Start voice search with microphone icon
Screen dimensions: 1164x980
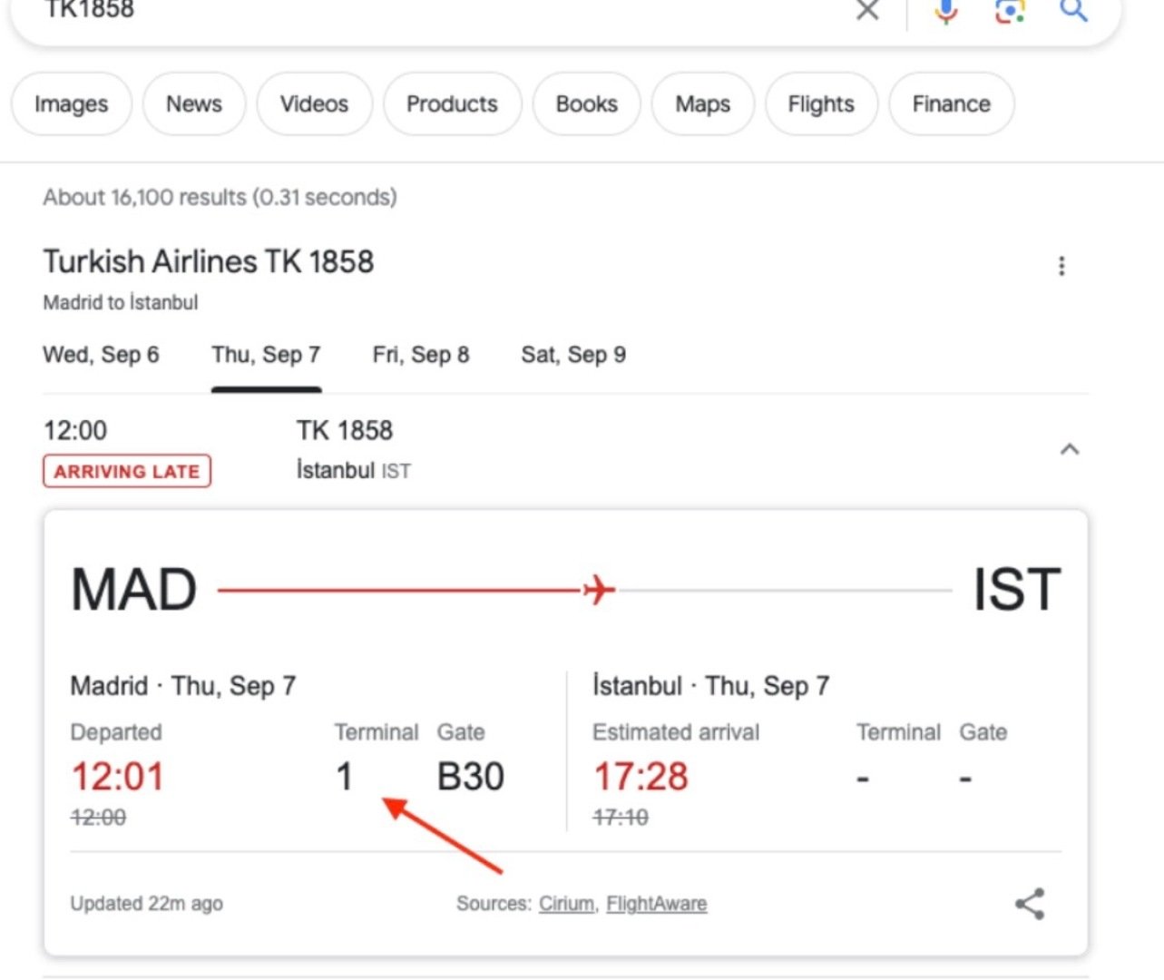tap(946, 10)
